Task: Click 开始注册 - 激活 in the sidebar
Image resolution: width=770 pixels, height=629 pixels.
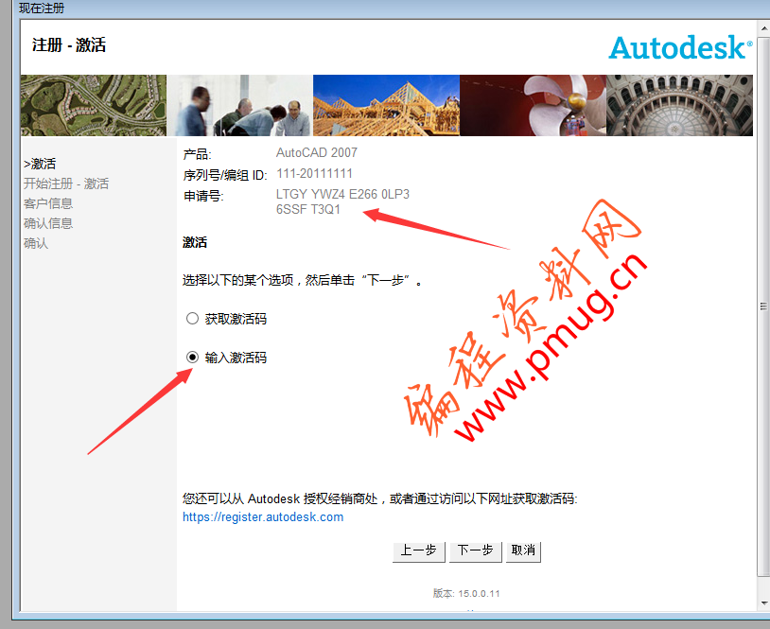Action: [x=66, y=183]
